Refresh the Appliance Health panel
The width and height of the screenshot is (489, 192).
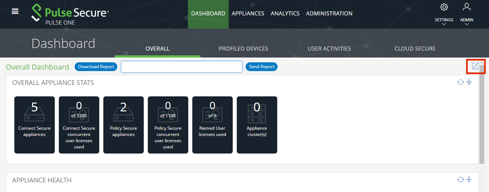[460, 180]
